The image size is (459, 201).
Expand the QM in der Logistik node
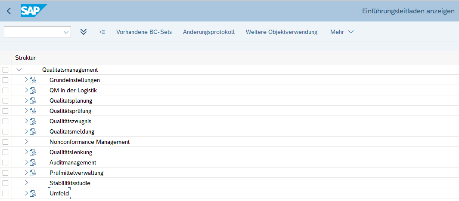pos(26,90)
